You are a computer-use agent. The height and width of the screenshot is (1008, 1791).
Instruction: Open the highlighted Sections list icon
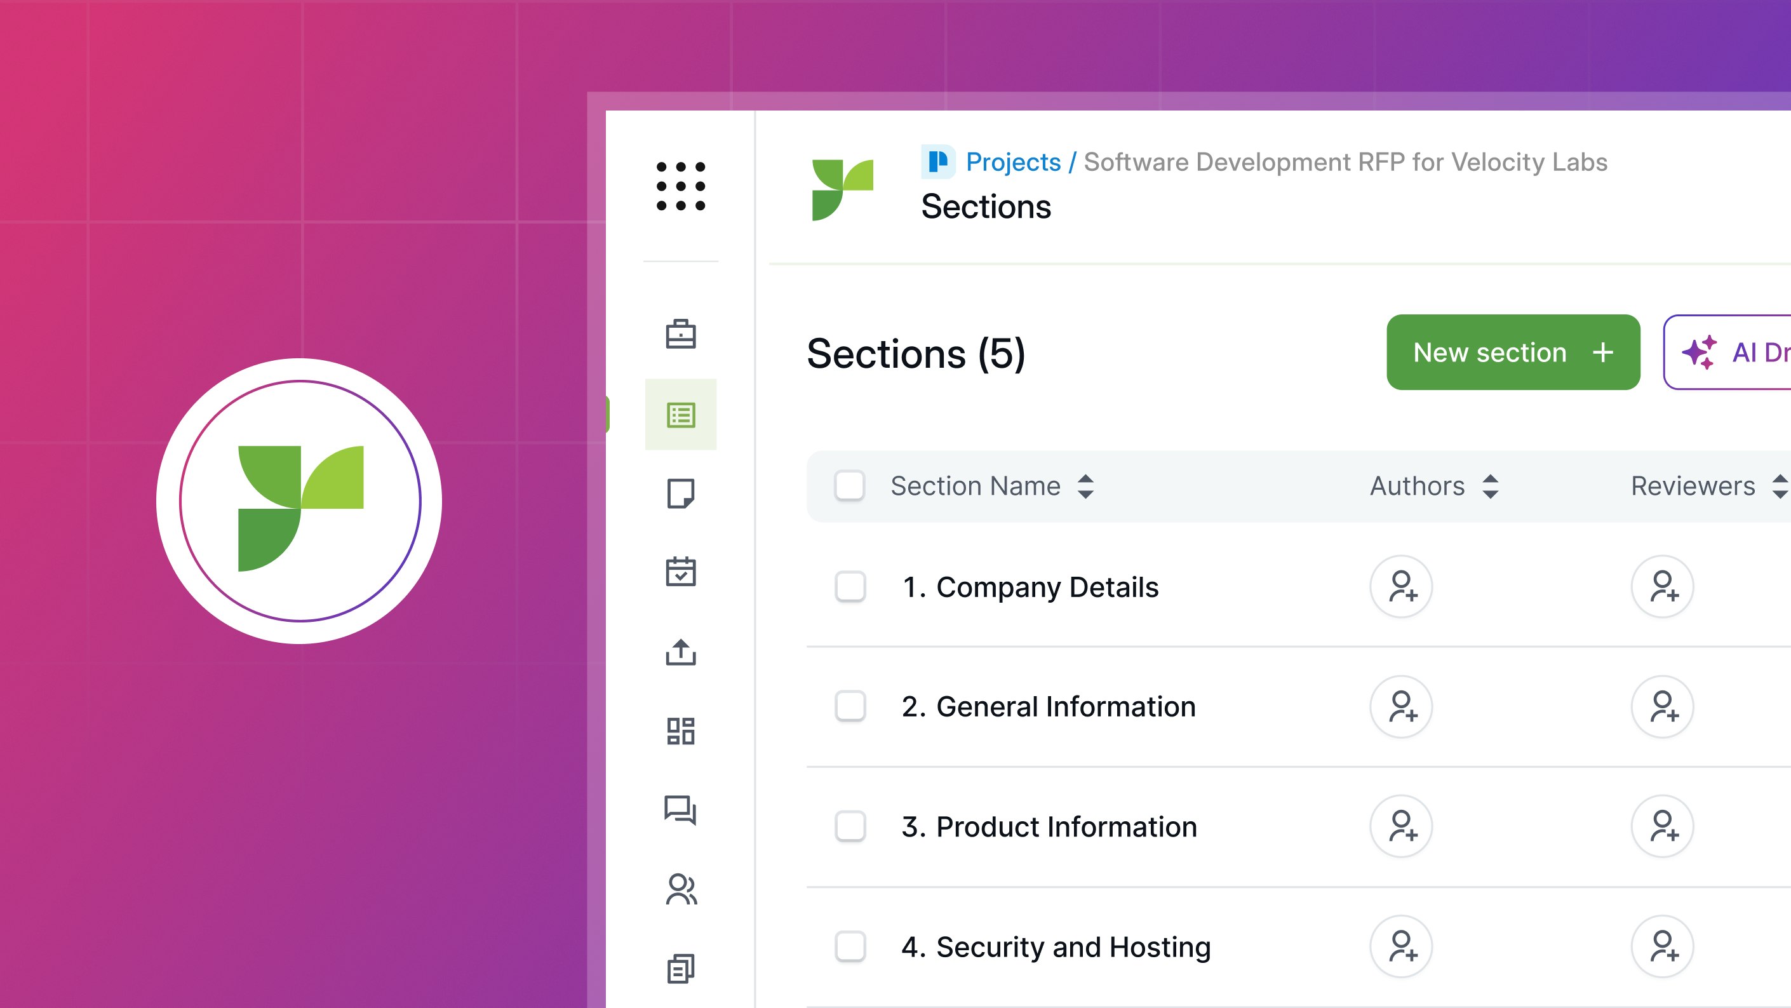(x=681, y=413)
